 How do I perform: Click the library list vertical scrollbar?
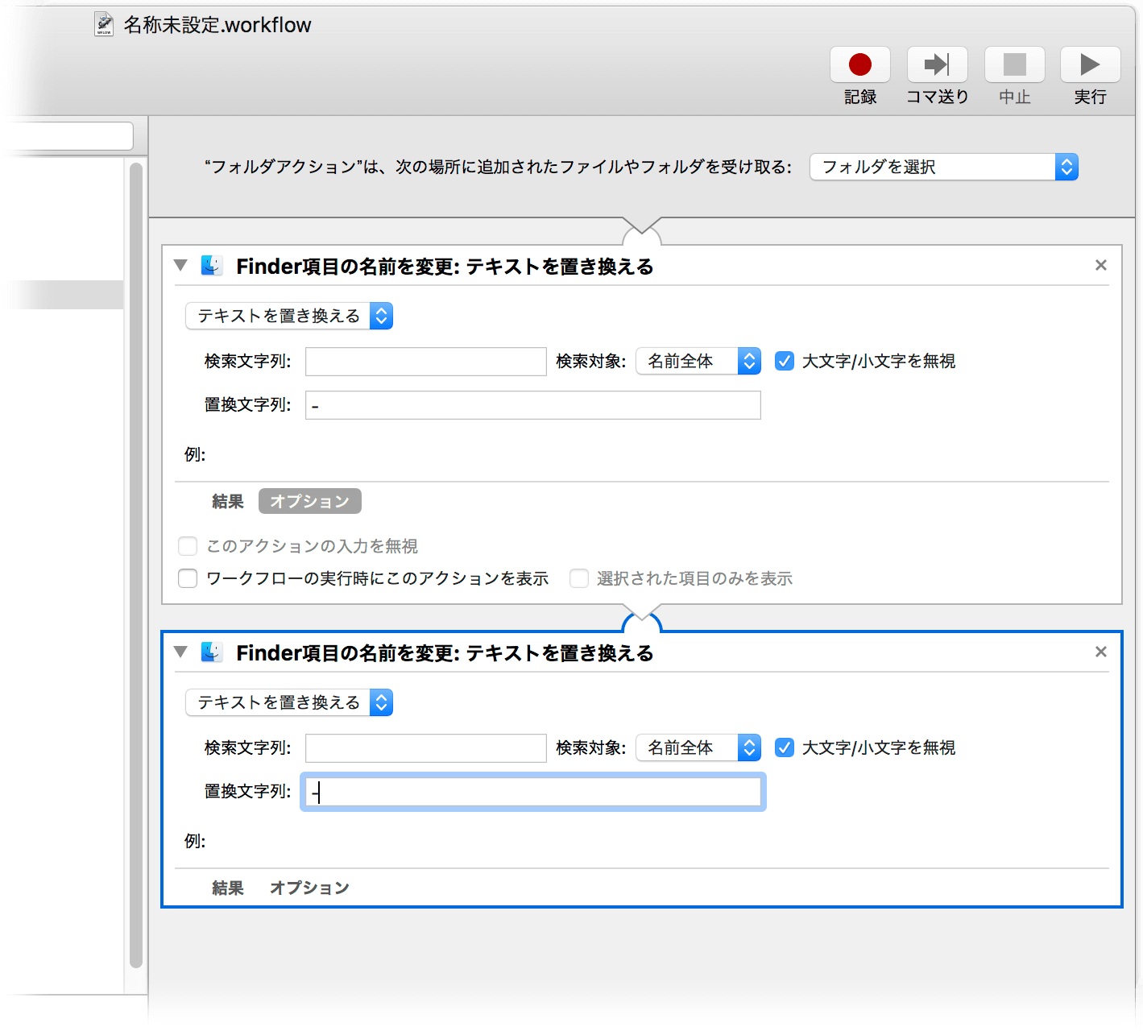click(136, 564)
